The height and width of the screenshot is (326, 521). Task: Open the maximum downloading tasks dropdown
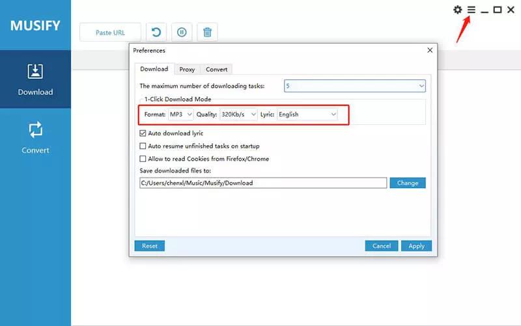pyautogui.click(x=354, y=86)
